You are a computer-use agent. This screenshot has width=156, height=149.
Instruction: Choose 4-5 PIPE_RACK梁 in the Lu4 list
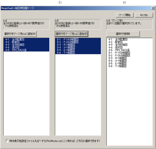tap(16, 50)
